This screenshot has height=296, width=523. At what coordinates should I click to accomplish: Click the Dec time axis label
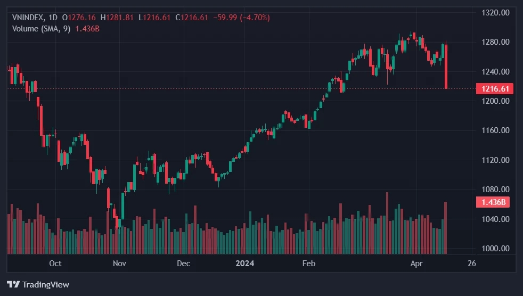[x=183, y=264]
